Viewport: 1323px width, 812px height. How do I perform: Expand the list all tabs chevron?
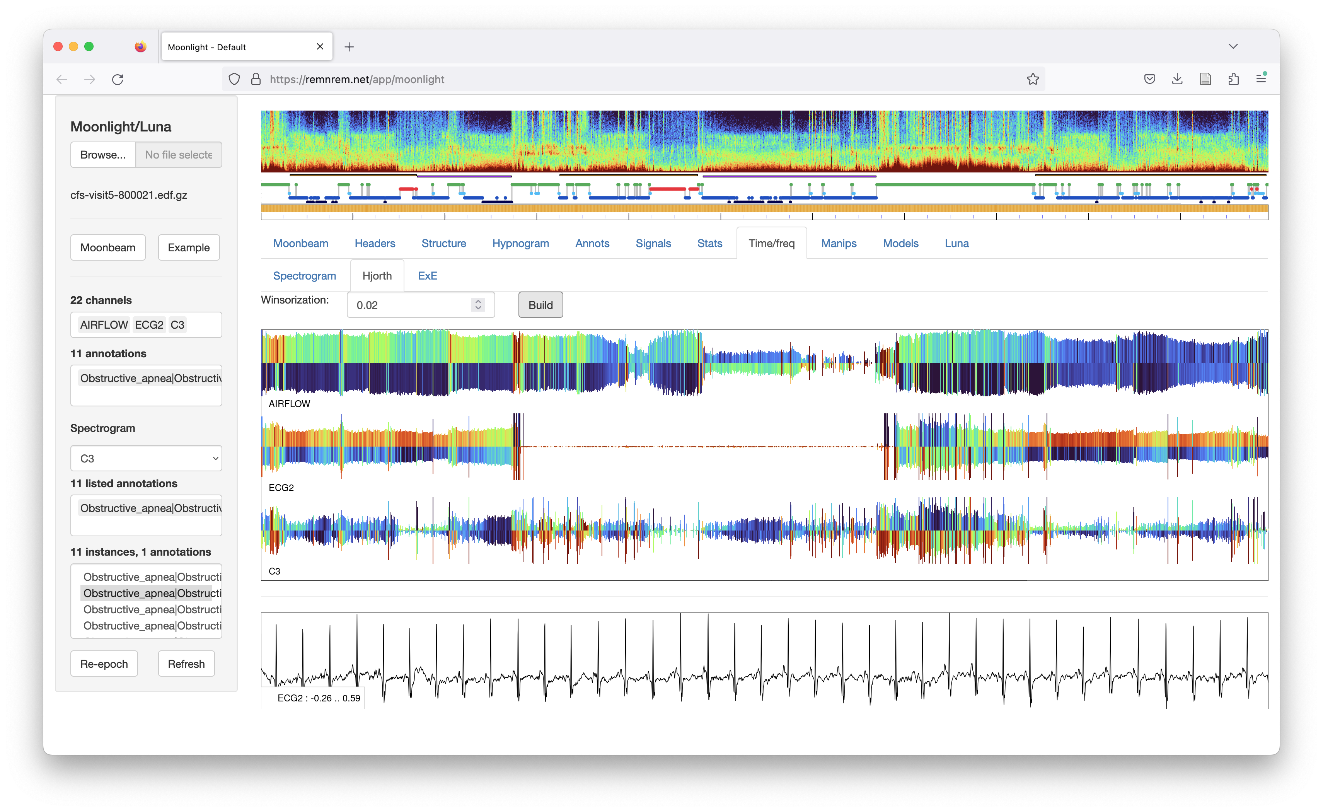tap(1233, 47)
